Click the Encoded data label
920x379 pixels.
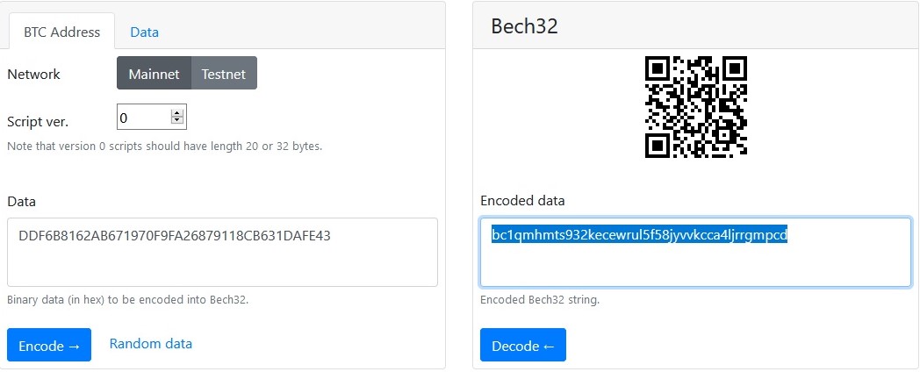(522, 201)
